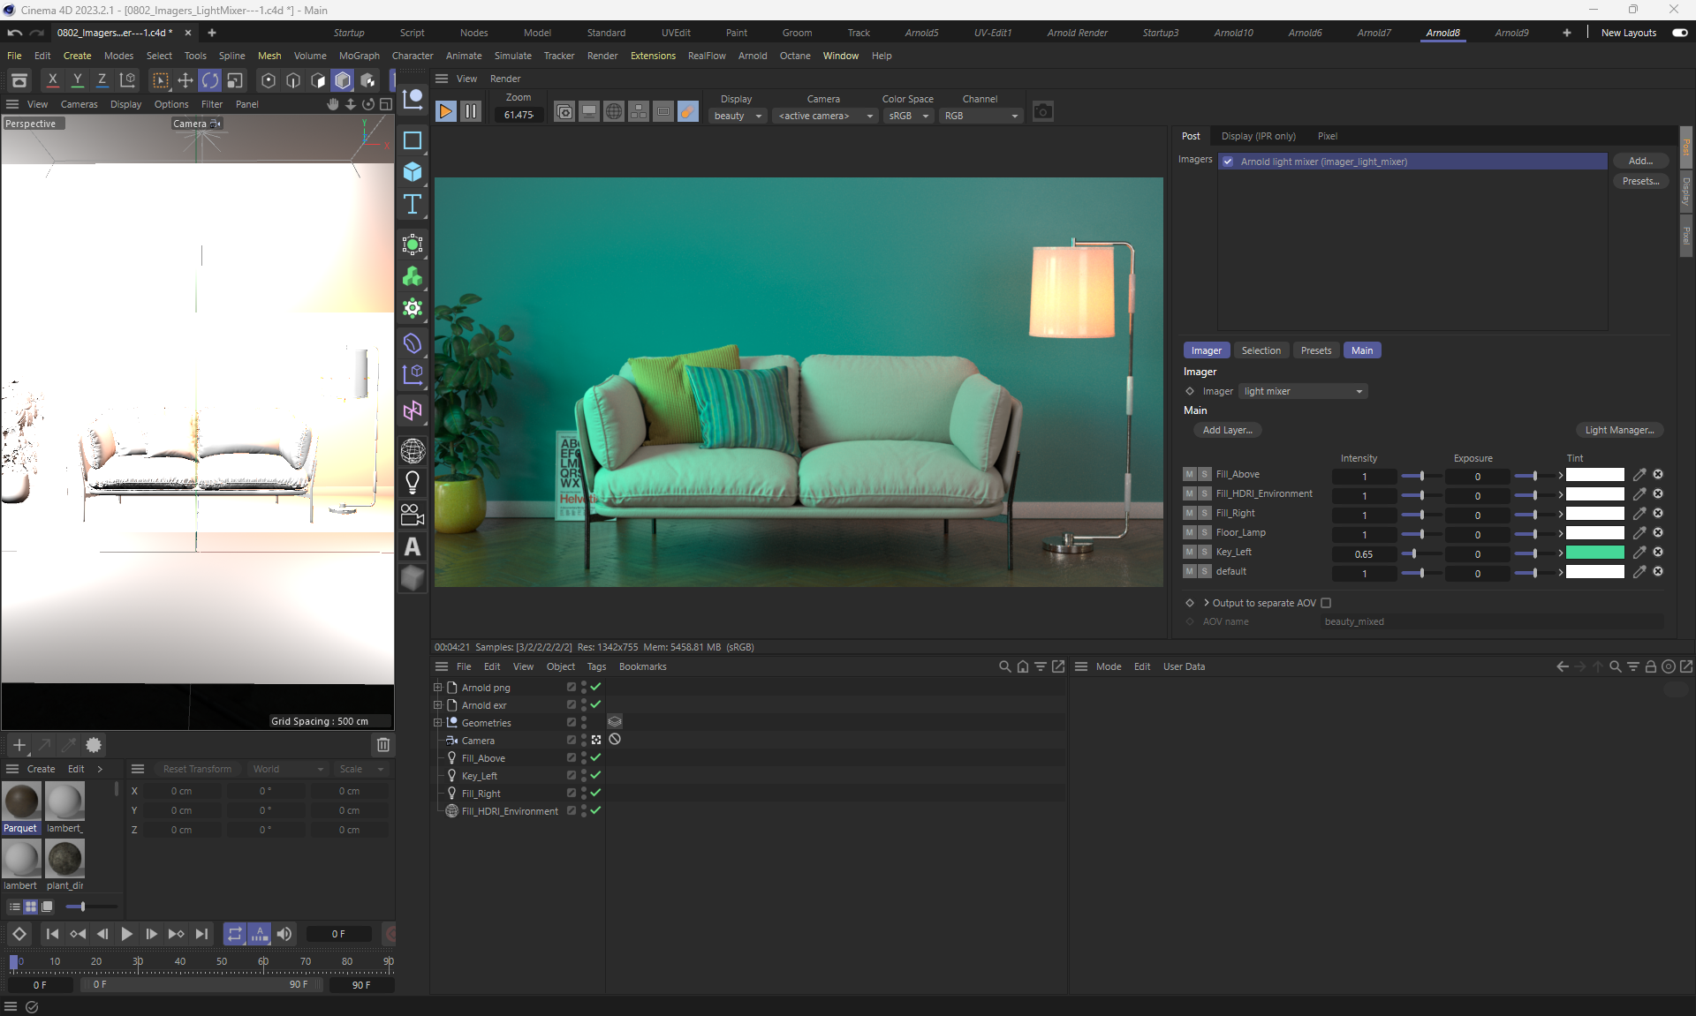The width and height of the screenshot is (1696, 1016).
Task: Open the Light Manager... button
Action: 1619,430
